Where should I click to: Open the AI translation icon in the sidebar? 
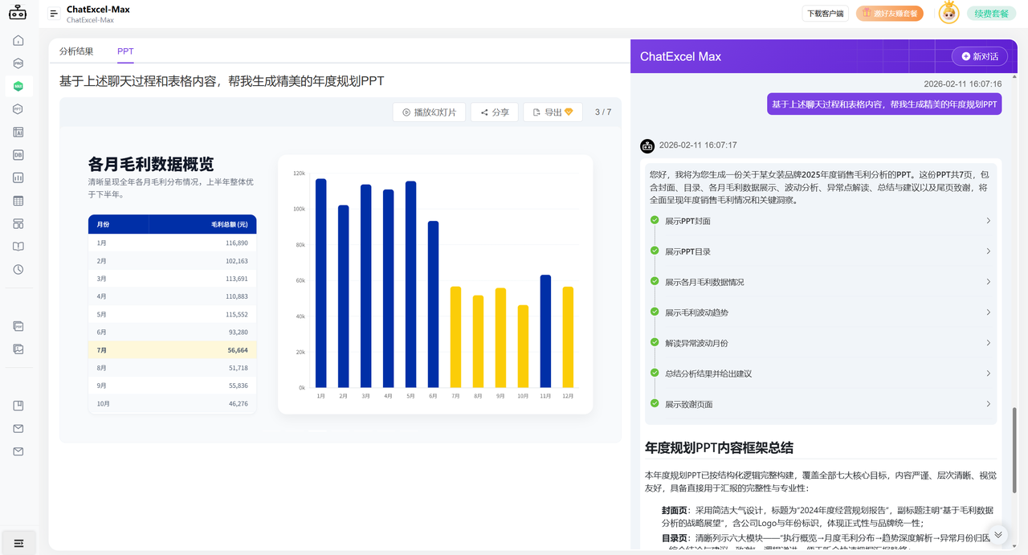tap(18, 132)
